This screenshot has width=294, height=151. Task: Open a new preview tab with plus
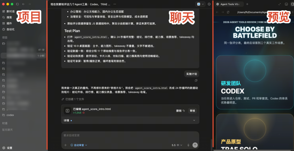(247, 4)
